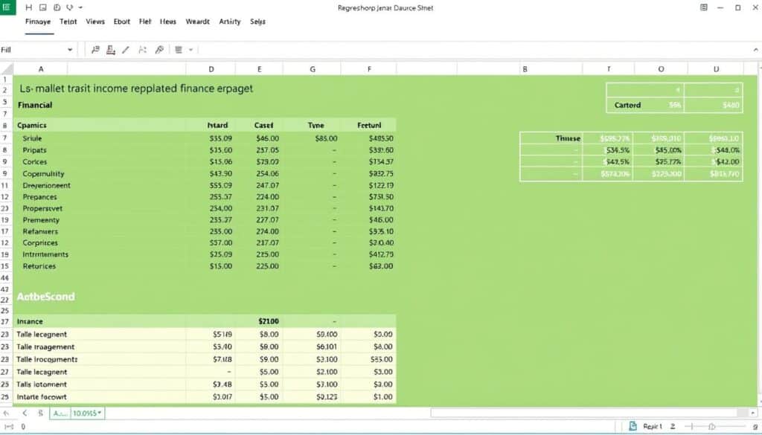
Task: Select the "Talle tragement" row label
Action: 45,347
